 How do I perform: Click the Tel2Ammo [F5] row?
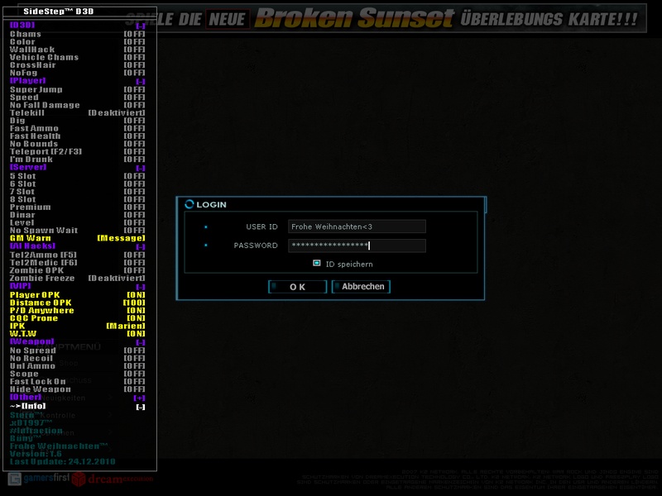(x=77, y=255)
